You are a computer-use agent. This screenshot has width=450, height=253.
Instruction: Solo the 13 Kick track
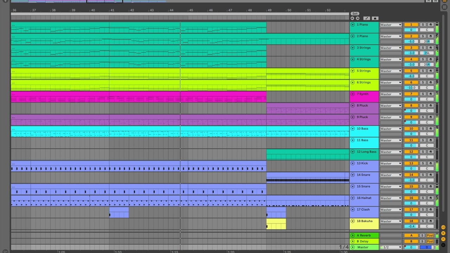click(423, 163)
